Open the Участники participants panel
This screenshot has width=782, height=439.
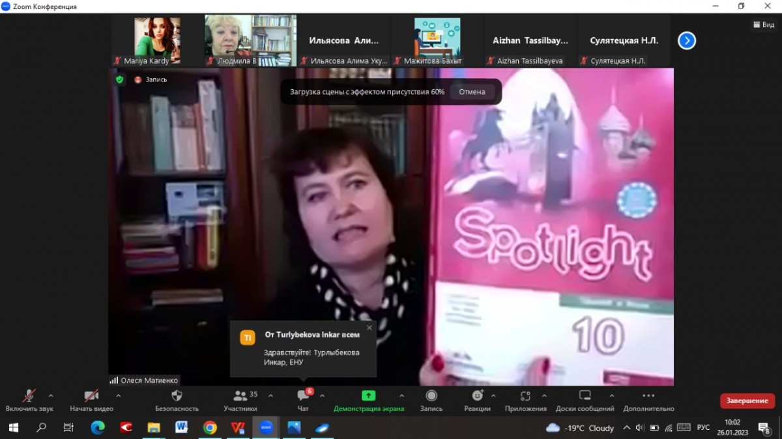point(241,396)
